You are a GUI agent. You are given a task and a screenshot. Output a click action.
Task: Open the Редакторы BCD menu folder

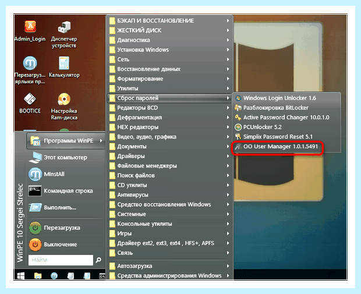169,108
